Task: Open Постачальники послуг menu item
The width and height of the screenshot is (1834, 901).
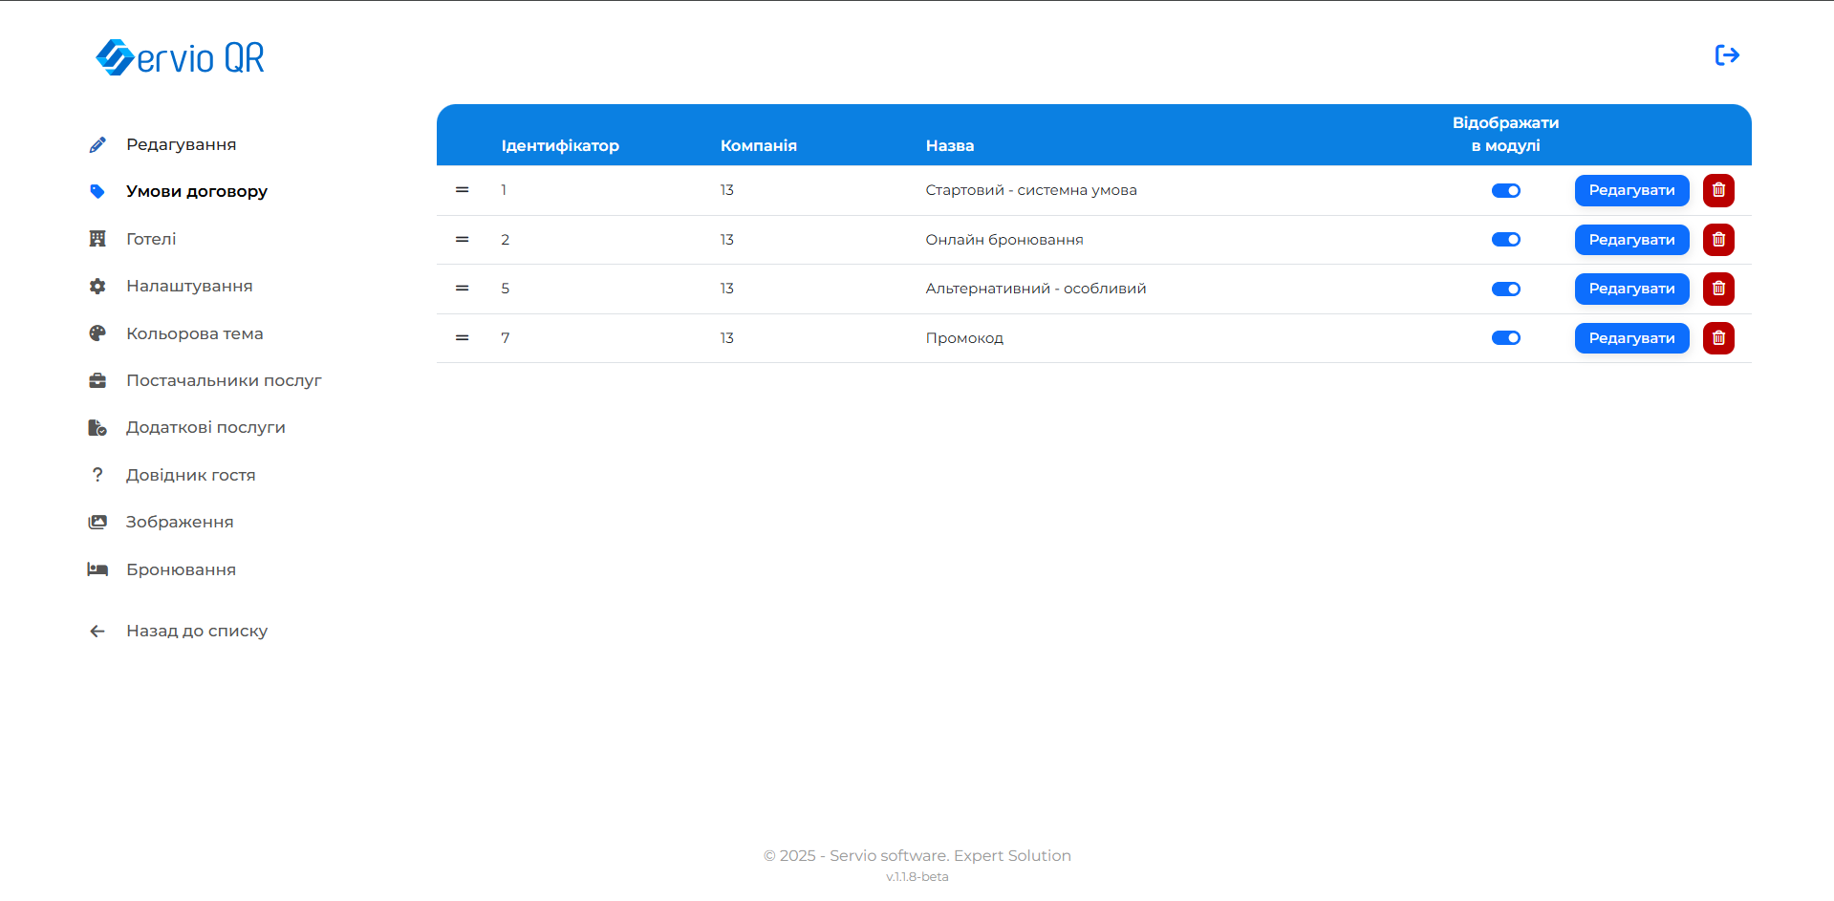Action: click(x=224, y=380)
